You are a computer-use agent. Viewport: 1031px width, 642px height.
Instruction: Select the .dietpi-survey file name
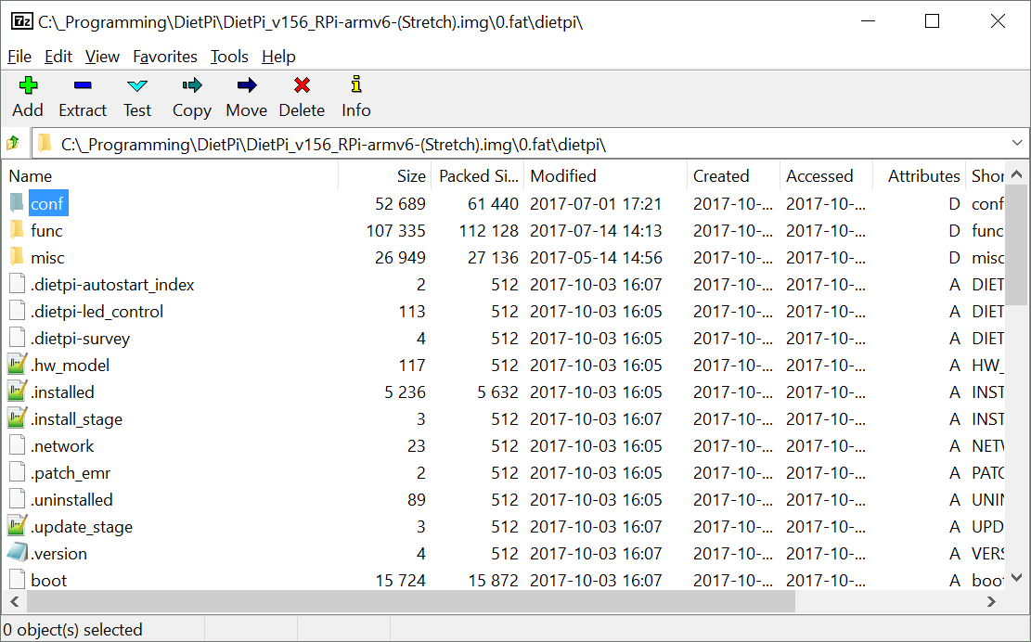[80, 339]
